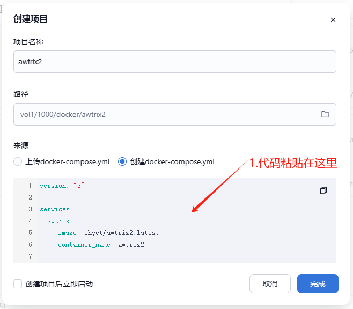Click the container_name: awtrix2 line
The height and width of the screenshot is (309, 353).
(x=101, y=245)
